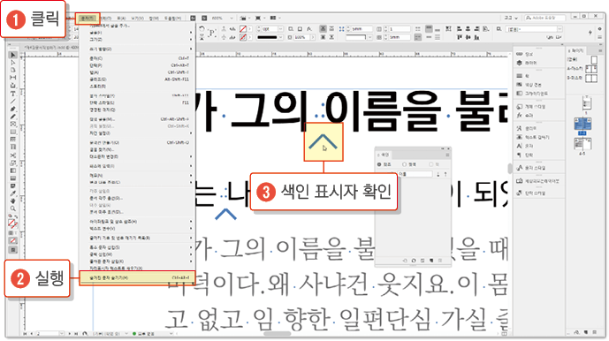609x341 pixels.
Task: Switch to Preview mode at toolbox bottom
Action: pyautogui.click(x=13, y=250)
